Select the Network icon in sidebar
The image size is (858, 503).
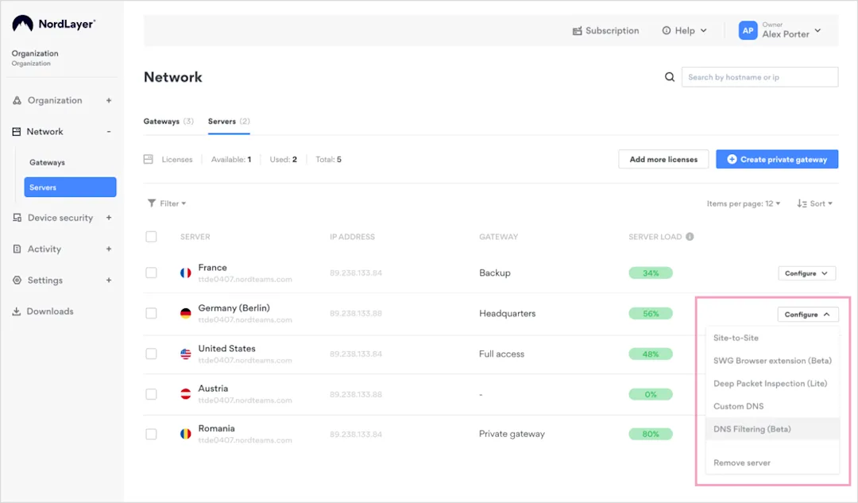pyautogui.click(x=18, y=131)
